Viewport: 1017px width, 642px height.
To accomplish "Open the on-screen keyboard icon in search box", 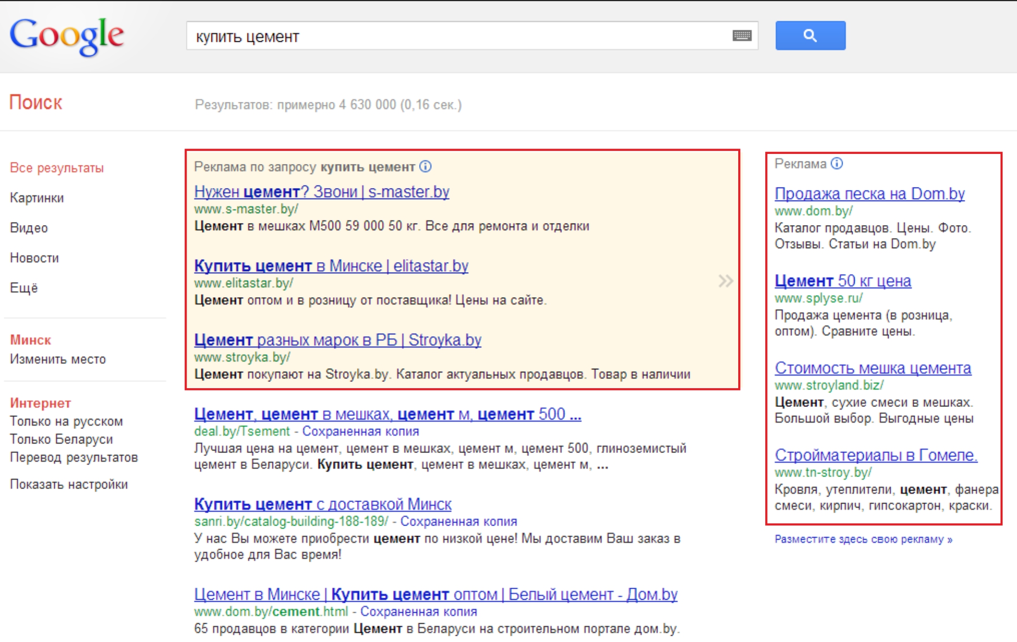I will [742, 36].
